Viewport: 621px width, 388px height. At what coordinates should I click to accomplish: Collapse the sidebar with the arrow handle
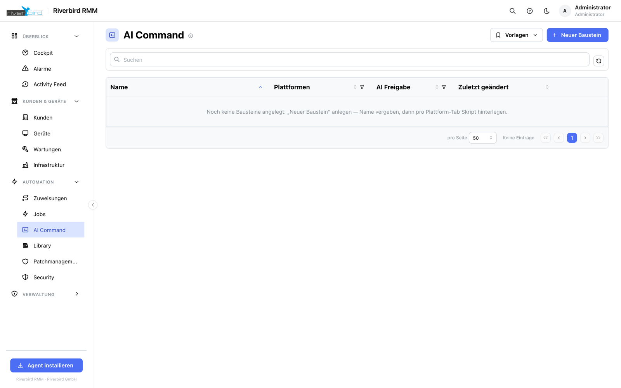(x=93, y=205)
